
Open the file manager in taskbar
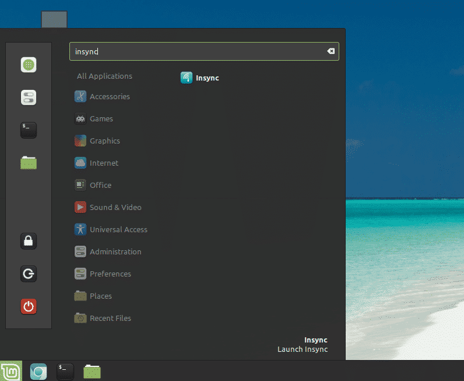click(92, 371)
